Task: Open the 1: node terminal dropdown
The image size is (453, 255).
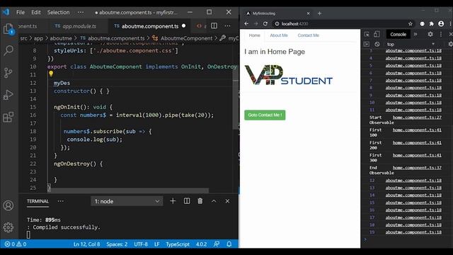Action: (x=127, y=201)
